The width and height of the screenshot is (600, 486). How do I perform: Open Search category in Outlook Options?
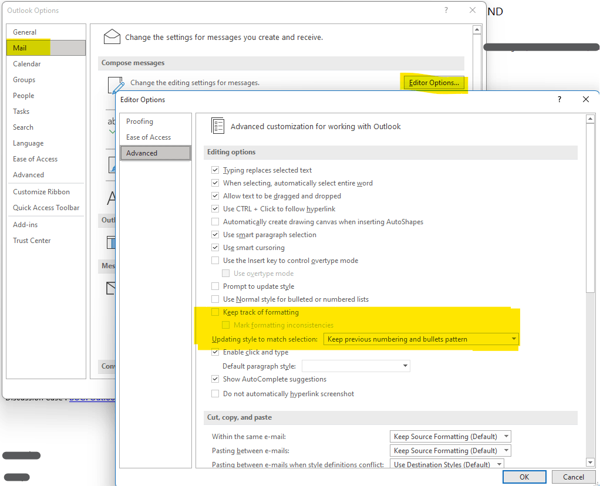pyautogui.click(x=46, y=127)
